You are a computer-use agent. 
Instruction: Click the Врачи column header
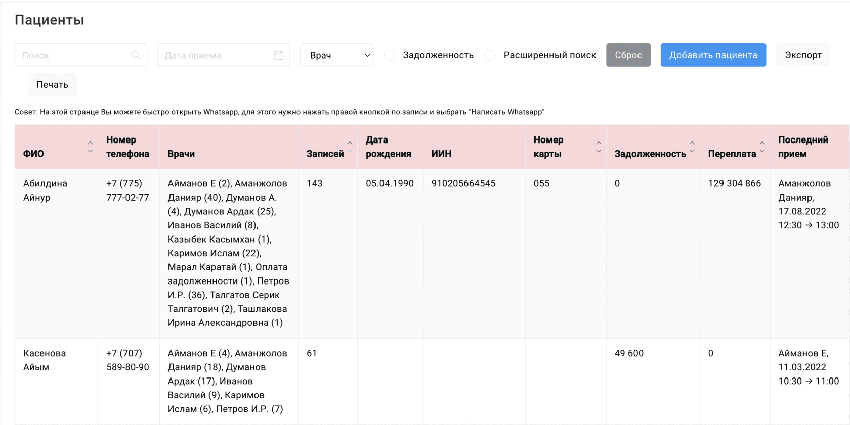[181, 154]
